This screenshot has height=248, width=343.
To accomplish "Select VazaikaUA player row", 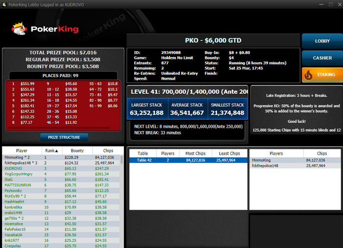I will (61, 235).
